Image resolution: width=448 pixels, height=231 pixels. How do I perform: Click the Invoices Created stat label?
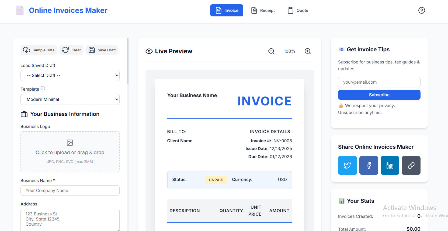[x=356, y=216]
